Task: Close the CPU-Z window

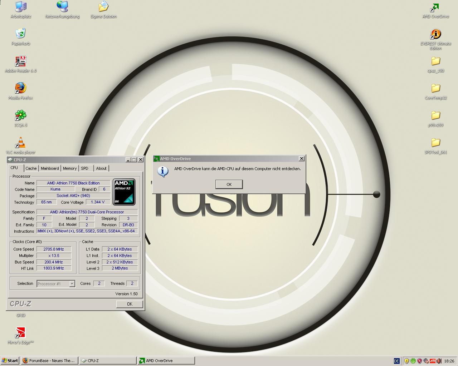Action: pos(141,160)
